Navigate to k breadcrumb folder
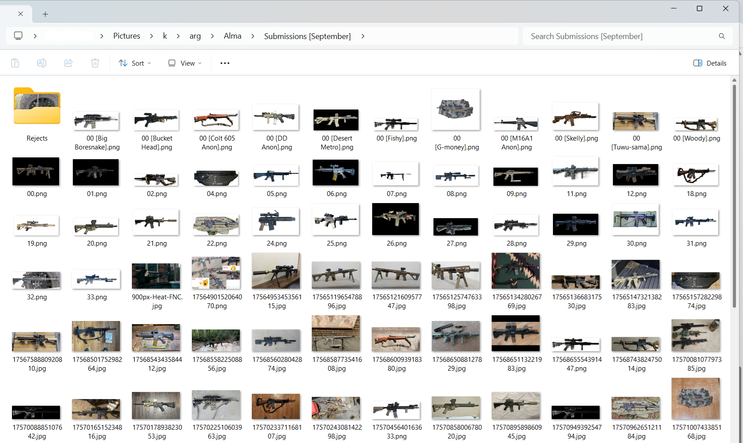This screenshot has width=743, height=443. (165, 36)
